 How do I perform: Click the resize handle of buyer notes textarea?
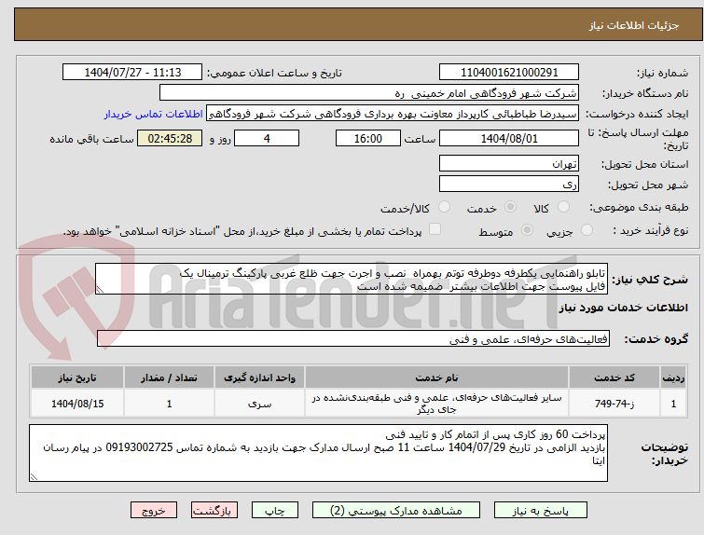point(34,477)
